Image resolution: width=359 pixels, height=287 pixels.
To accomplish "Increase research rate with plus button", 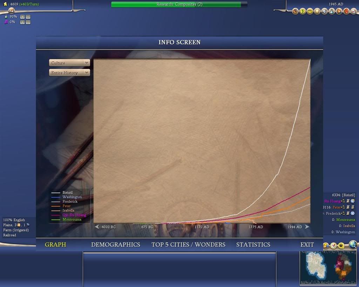I will tap(22, 17).
